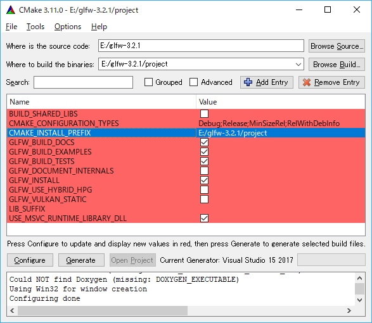372x323 pixels.
Task: Click the Generate button
Action: click(81, 260)
